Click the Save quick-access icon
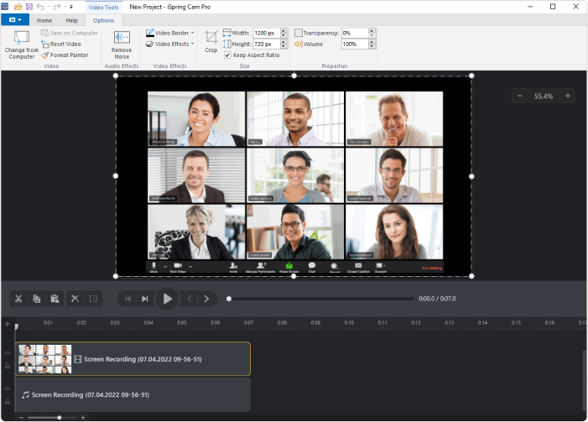The width and height of the screenshot is (588, 422). [29, 7]
